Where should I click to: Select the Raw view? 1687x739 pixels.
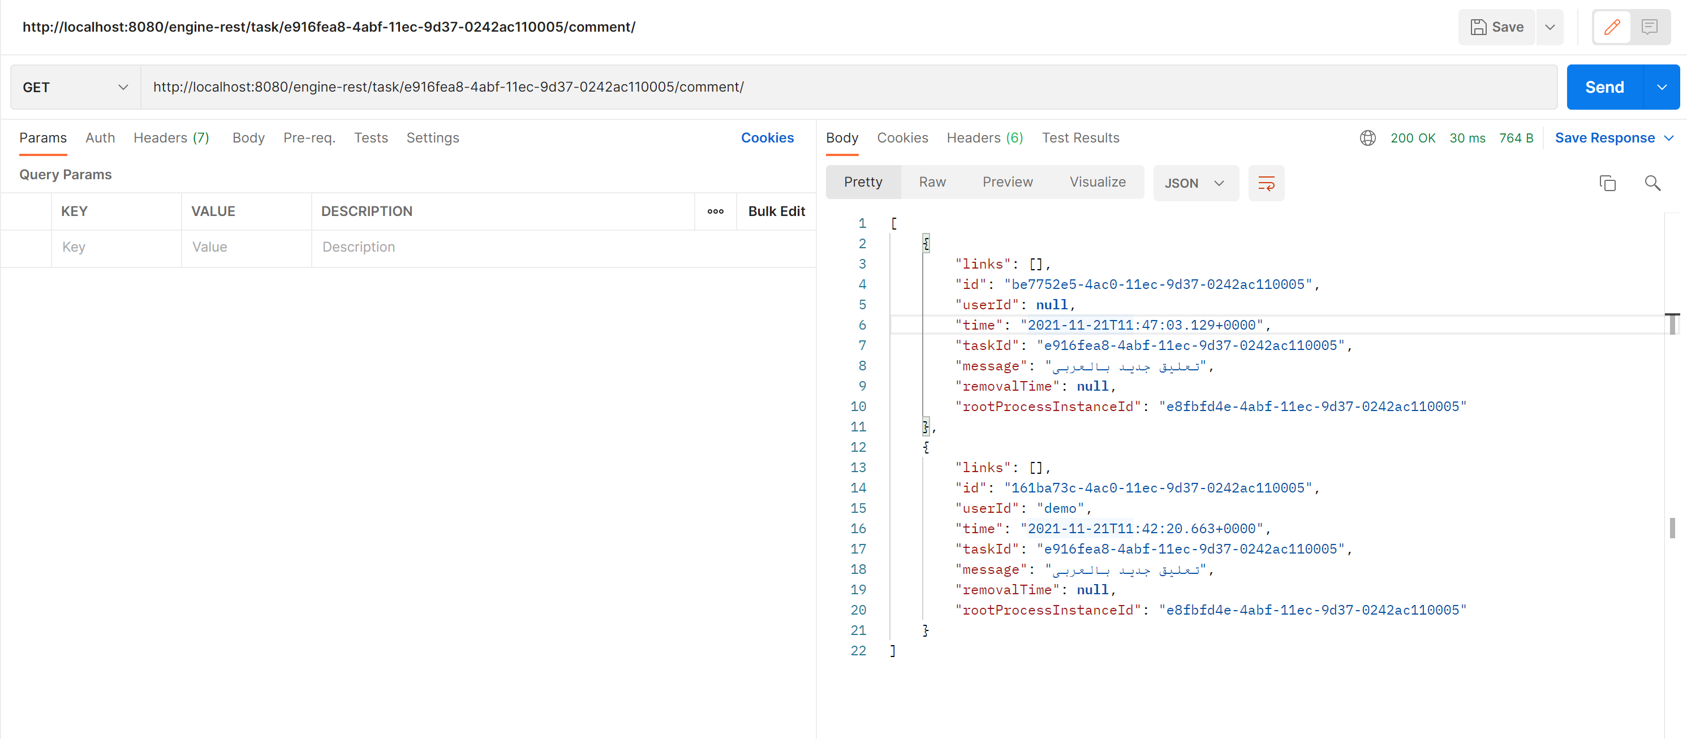(x=932, y=182)
